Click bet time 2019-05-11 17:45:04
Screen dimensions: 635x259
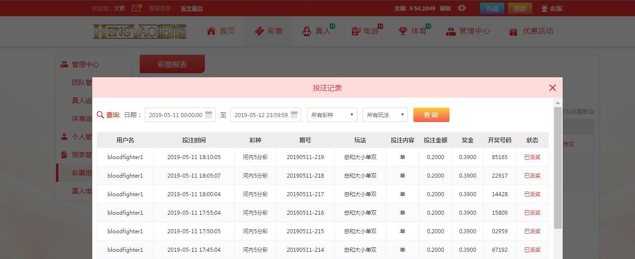click(194, 250)
